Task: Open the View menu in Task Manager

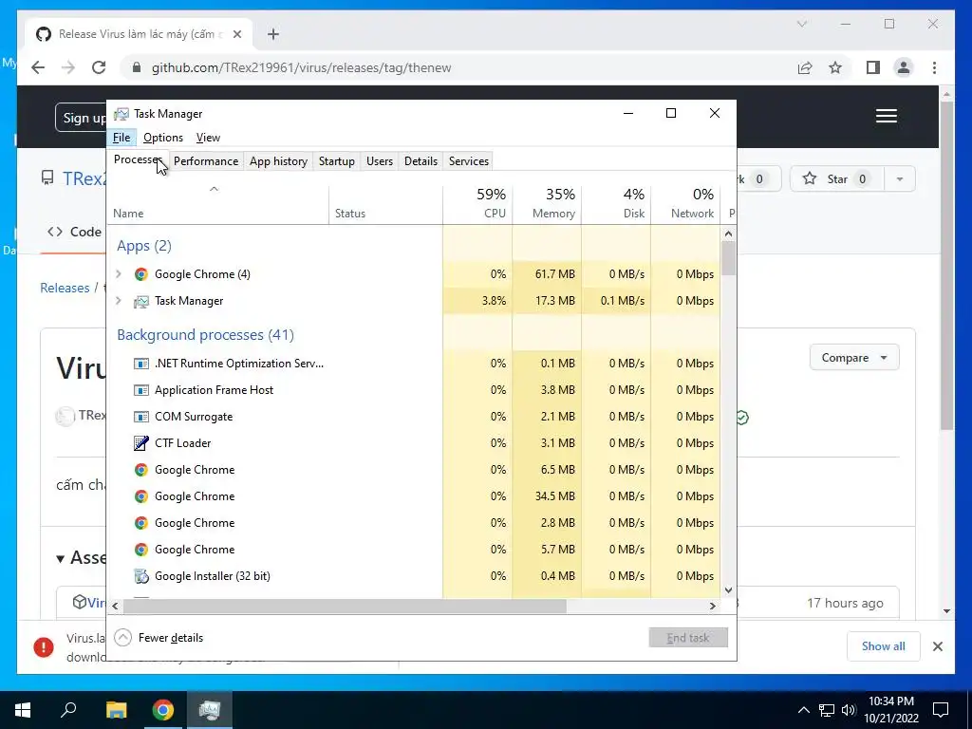Action: click(208, 138)
